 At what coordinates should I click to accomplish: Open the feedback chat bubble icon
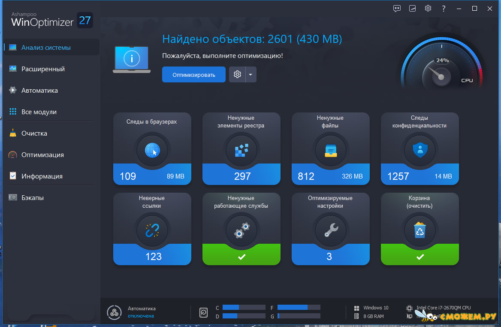[397, 9]
